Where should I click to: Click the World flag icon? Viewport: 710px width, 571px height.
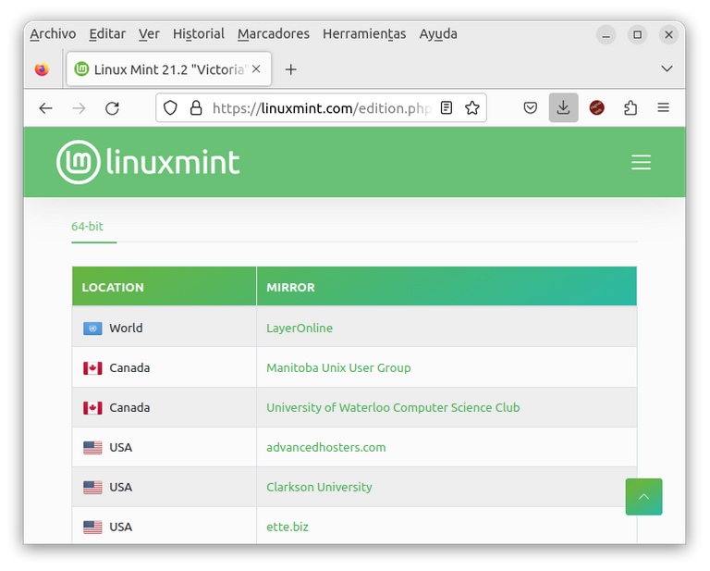(x=92, y=329)
